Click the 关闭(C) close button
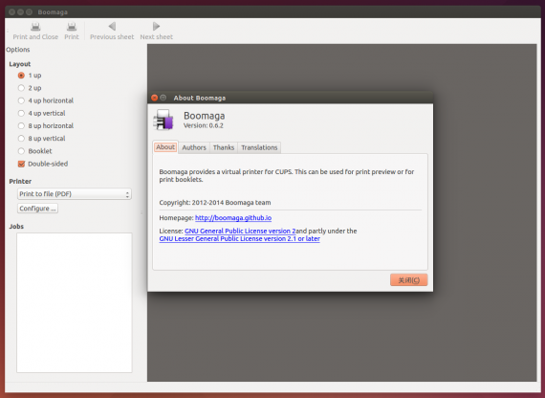Image resolution: width=545 pixels, height=398 pixels. click(x=409, y=280)
